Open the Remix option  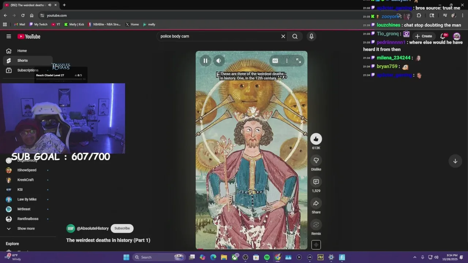[316, 225]
